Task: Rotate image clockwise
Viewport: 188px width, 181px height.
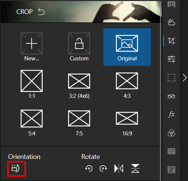Action: point(103,168)
